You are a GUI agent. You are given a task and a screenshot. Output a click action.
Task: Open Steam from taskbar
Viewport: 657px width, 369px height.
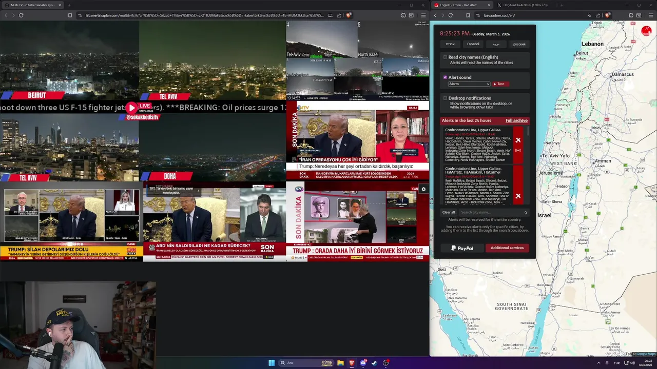coord(374,363)
